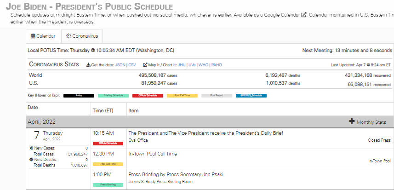The width and height of the screenshot is (394, 190).
Task: Open the Google Calendar link
Action: tap(282, 15)
